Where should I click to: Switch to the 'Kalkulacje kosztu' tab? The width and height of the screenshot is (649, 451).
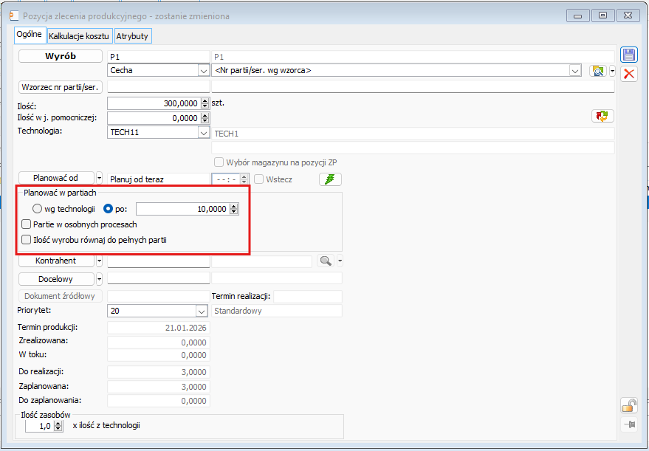79,35
